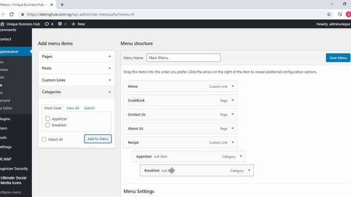Open the media control icon in the browser toolbar
Screen dimensions: 351x197
tap(340, 14)
